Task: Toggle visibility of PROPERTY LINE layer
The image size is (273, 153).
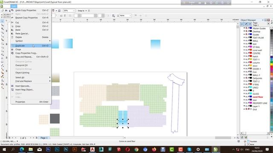Action: click(x=244, y=103)
